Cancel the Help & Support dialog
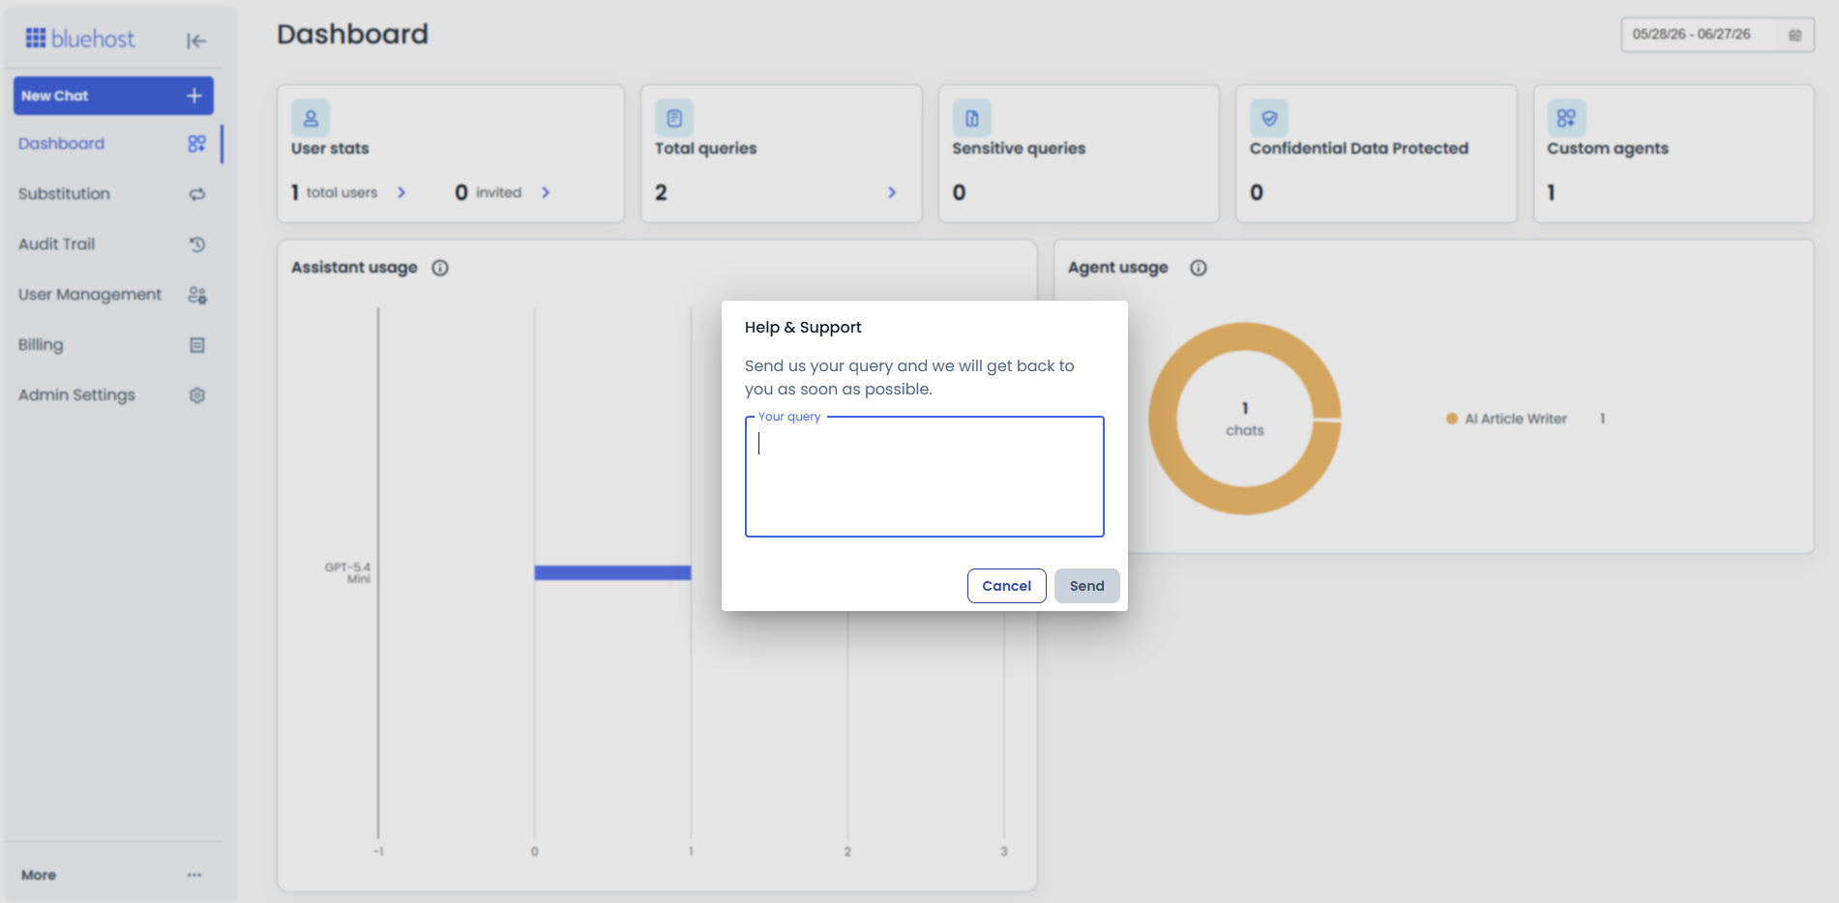The width and height of the screenshot is (1839, 903). coord(1006,586)
